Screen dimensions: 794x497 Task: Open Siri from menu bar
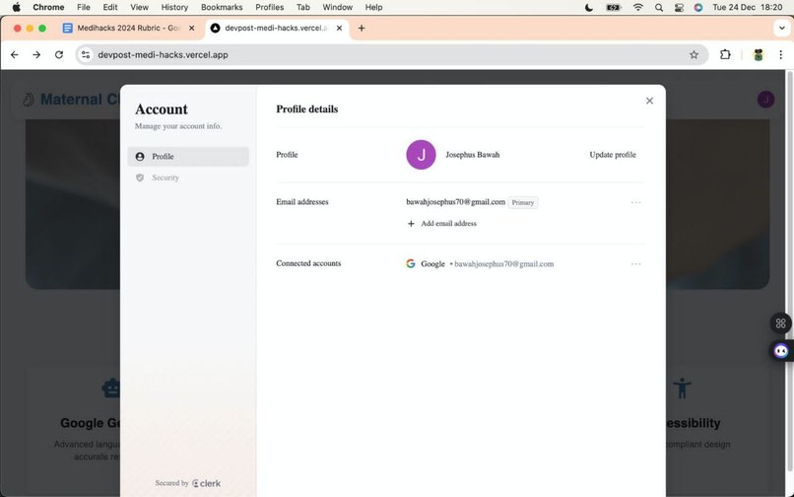698,7
